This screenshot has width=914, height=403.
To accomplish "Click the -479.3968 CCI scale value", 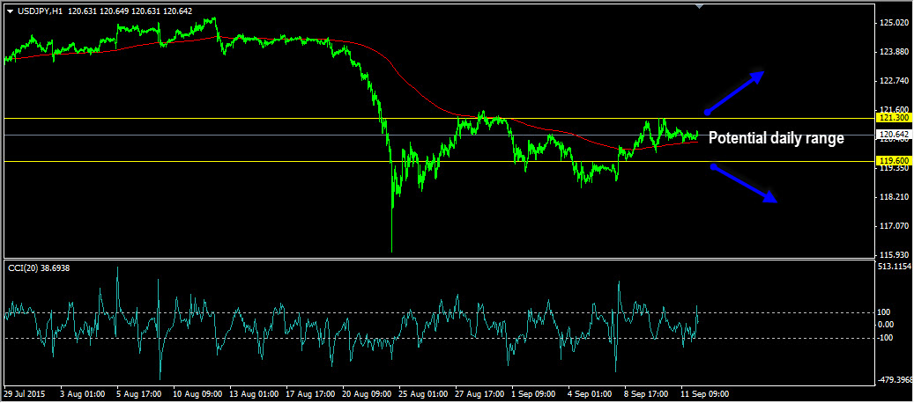I will coord(895,380).
